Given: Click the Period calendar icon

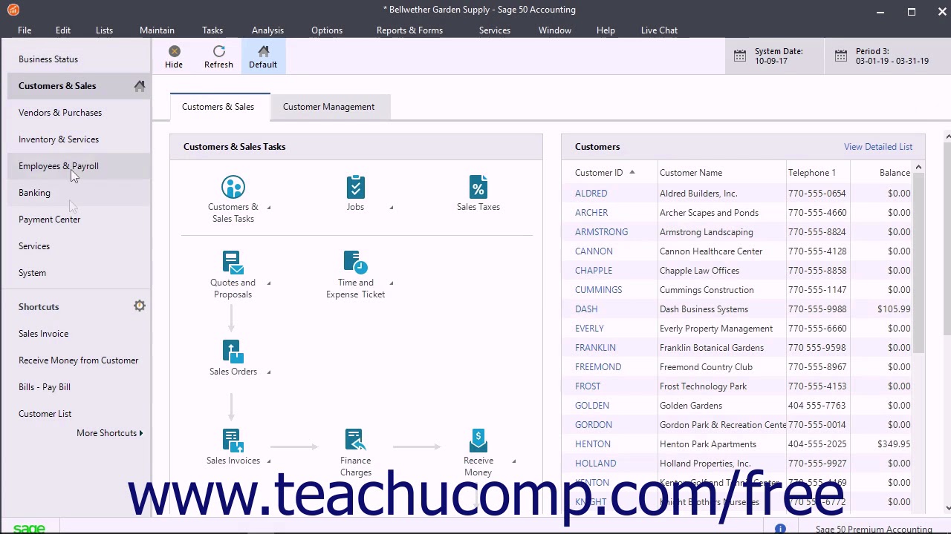Looking at the screenshot, I should (x=840, y=56).
